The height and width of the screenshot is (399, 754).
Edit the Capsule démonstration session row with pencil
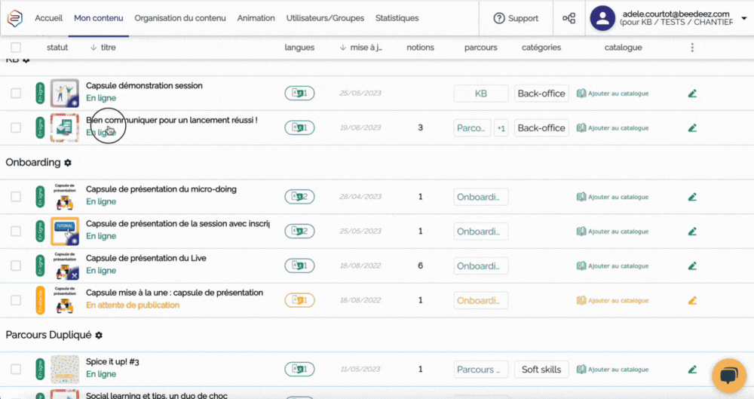[x=692, y=94]
